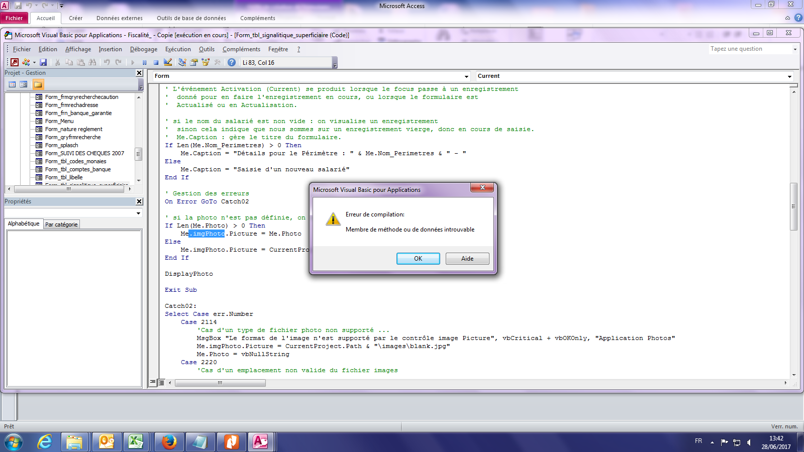The image size is (804, 452).
Task: Click the Cut scissors icon
Action: click(58, 62)
